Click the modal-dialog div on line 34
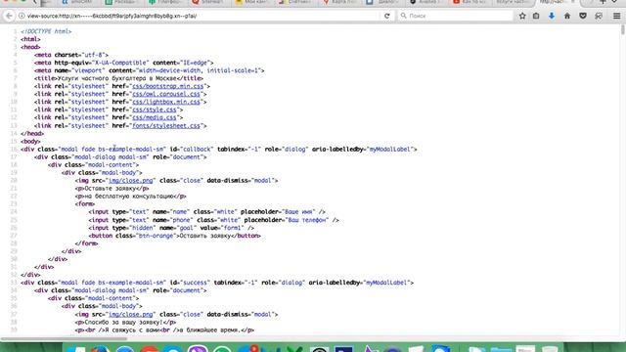 pos(120,290)
